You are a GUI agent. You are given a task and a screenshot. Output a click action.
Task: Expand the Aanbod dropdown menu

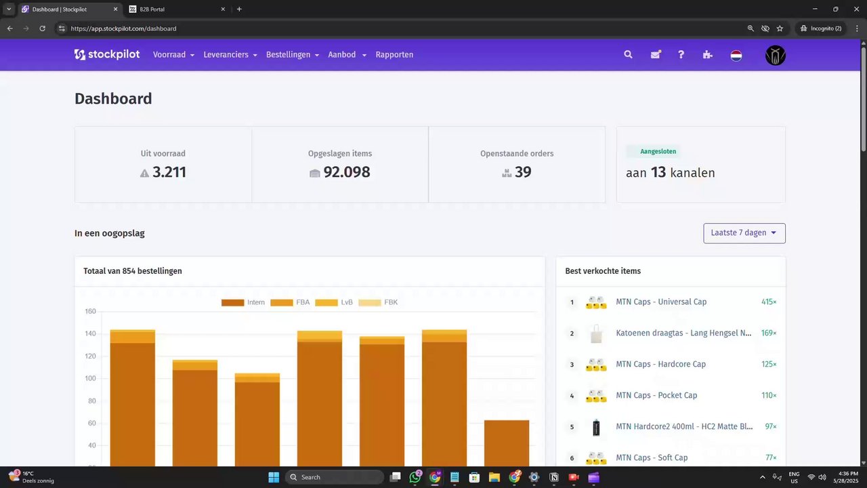click(347, 55)
